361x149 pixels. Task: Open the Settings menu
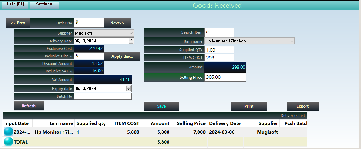pos(44,5)
